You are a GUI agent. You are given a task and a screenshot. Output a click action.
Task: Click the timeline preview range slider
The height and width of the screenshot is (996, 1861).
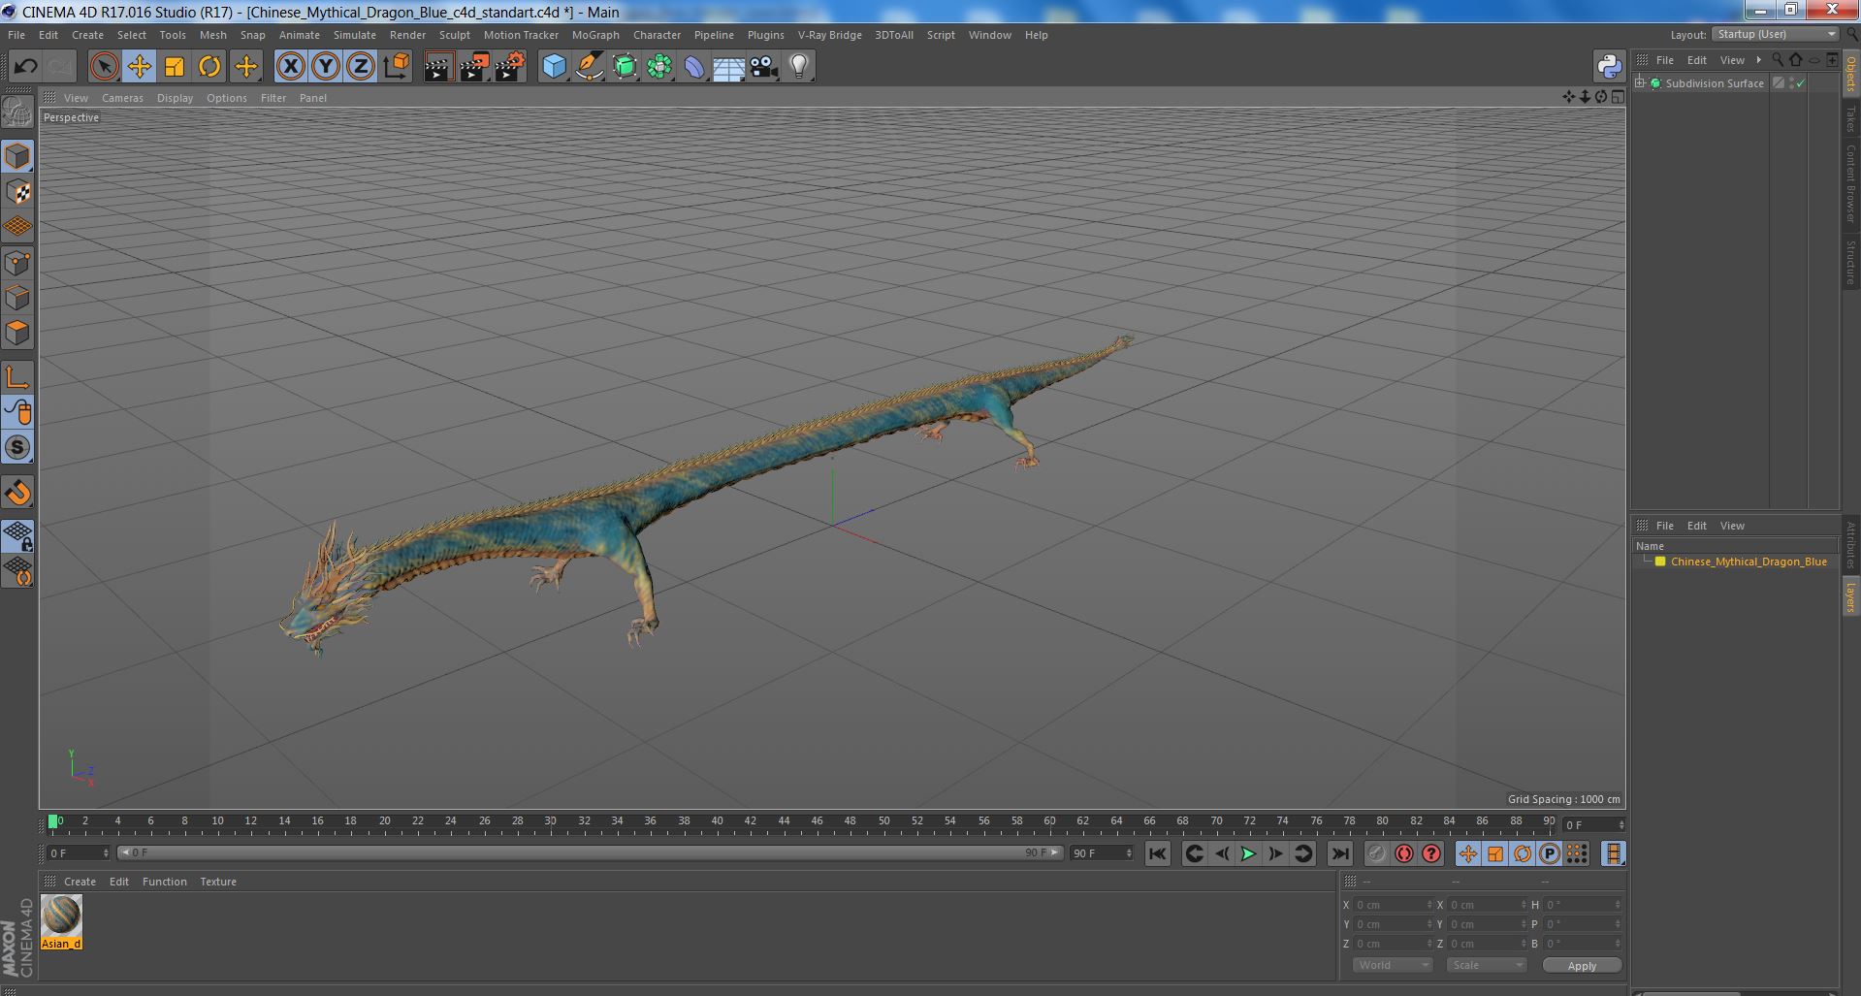pos(590,853)
